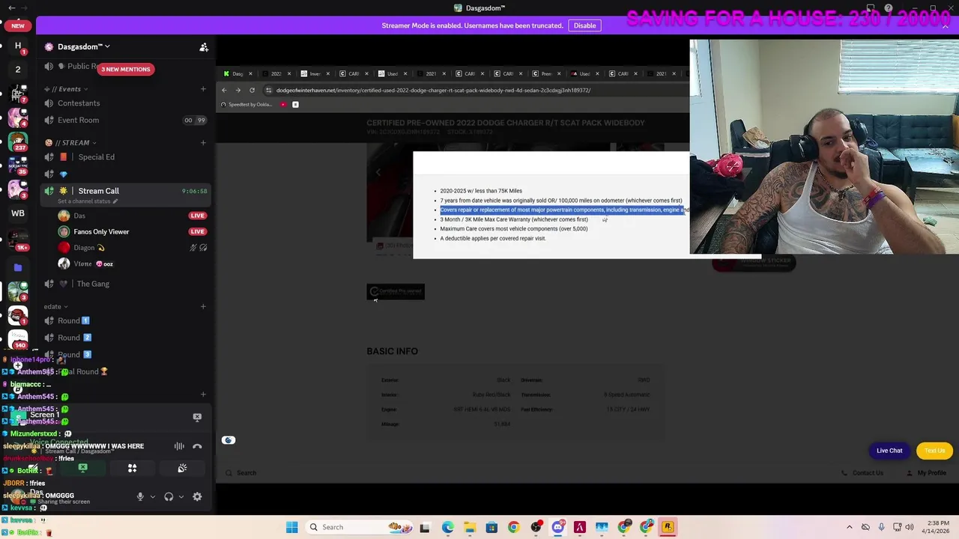The image size is (959, 539).
Task: Add a channel to edate category
Action: click(203, 306)
